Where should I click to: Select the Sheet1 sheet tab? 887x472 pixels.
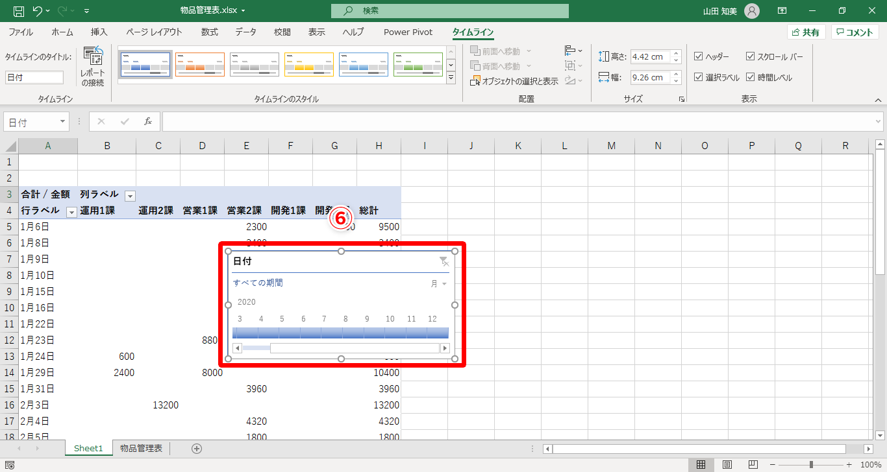coord(88,448)
